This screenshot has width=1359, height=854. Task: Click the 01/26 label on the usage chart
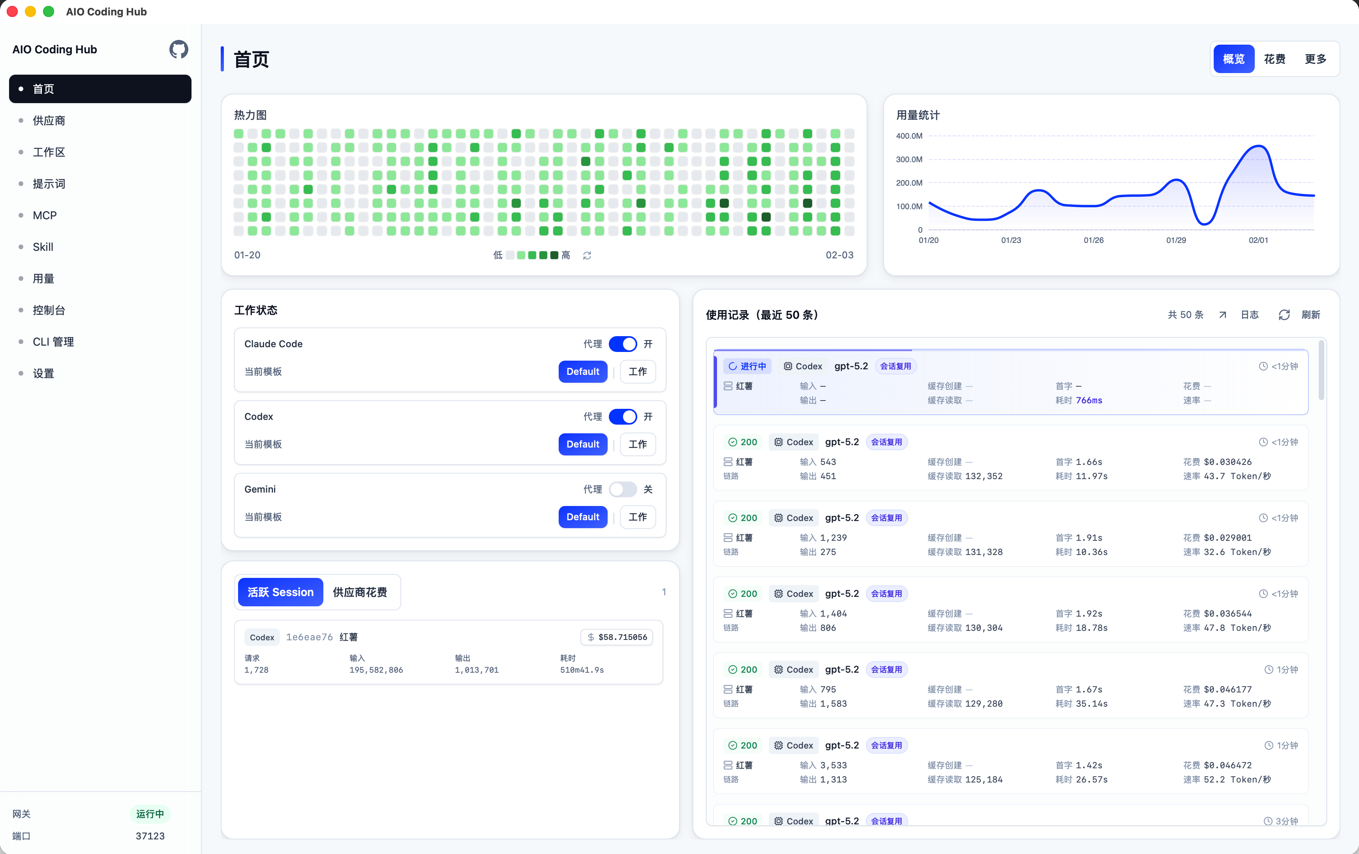[x=1093, y=241]
